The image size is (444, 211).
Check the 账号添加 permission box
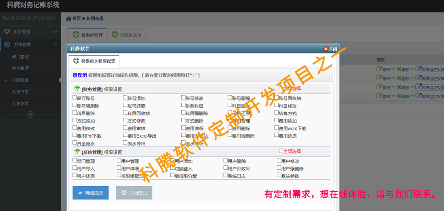pos(125,98)
